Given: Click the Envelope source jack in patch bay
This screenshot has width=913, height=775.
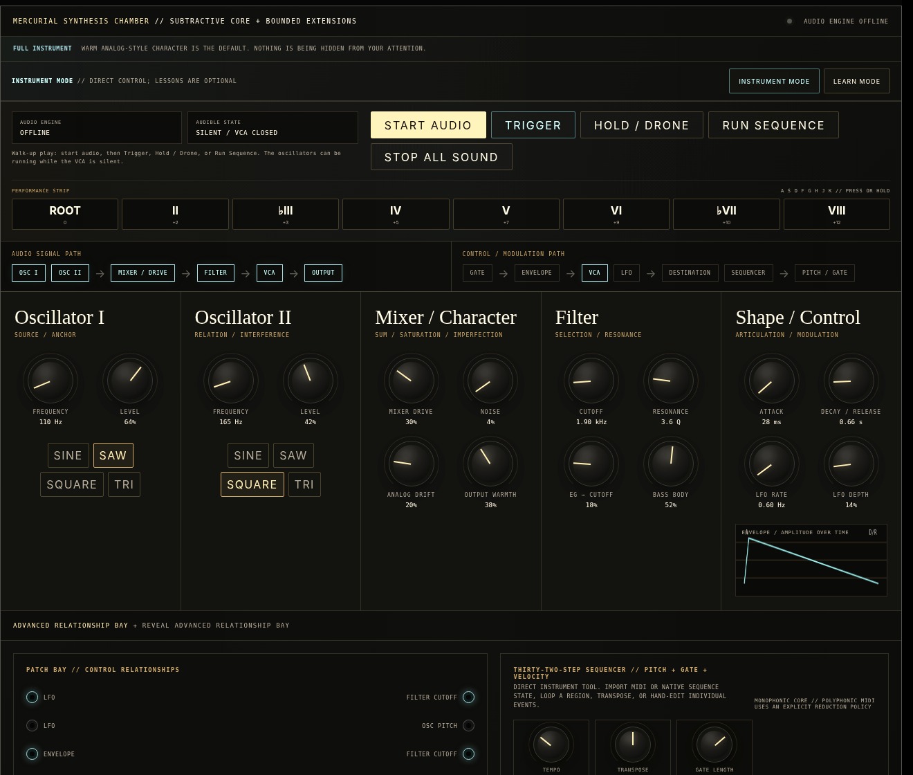Looking at the screenshot, I should pos(32,754).
